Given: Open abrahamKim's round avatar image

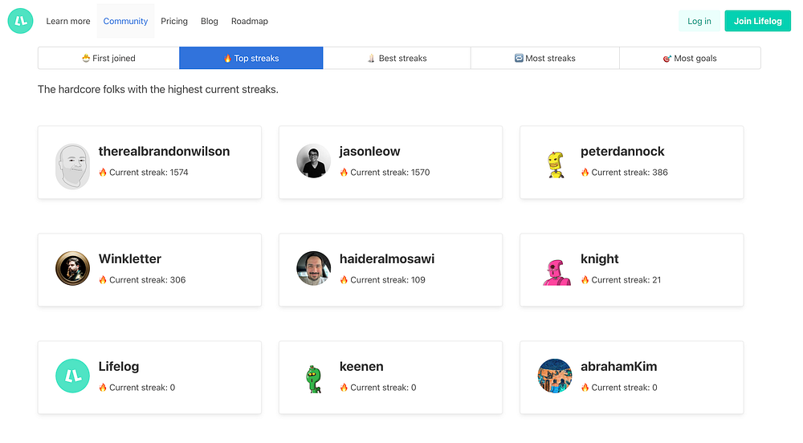Looking at the screenshot, I should coord(555,376).
